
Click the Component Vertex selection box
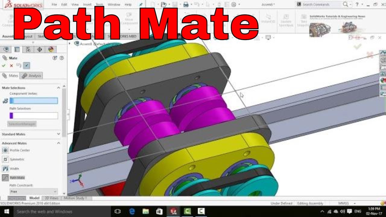pyautogui.click(x=33, y=101)
